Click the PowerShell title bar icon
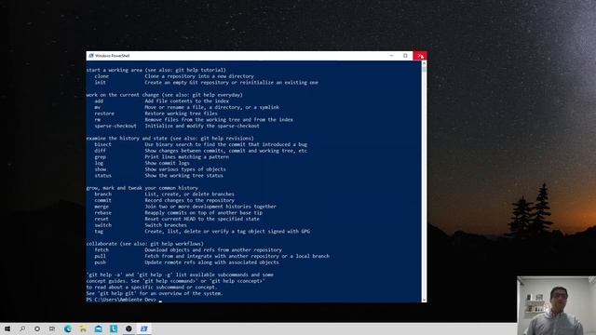 point(91,56)
